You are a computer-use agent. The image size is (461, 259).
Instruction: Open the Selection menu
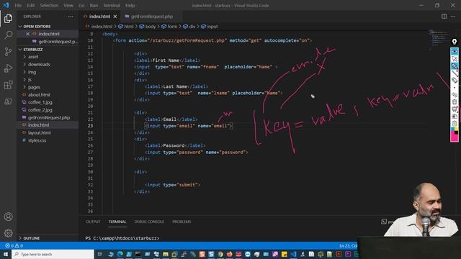(x=49, y=5)
